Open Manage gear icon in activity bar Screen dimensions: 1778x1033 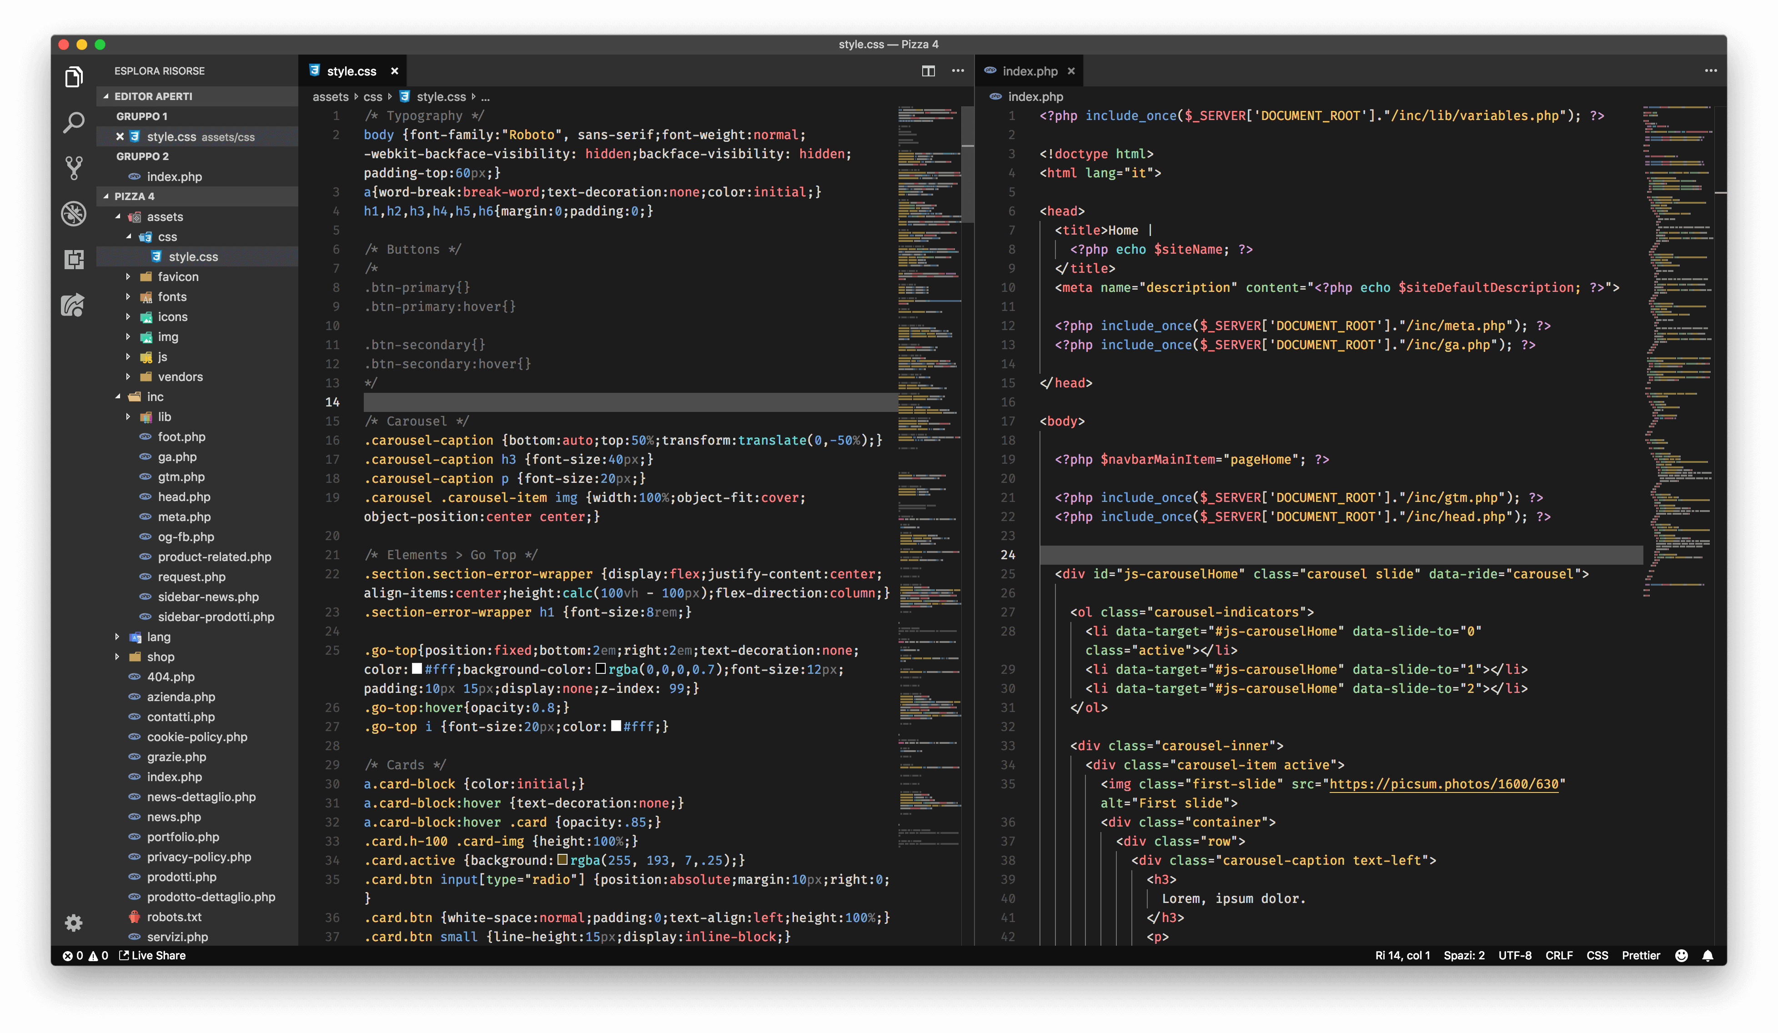tap(73, 922)
